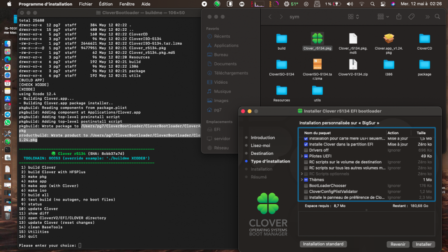Select the Clover_r5134.pkg.md5 document icon
Image resolution: width=448 pixels, height=252 pixels.
coord(353,38)
